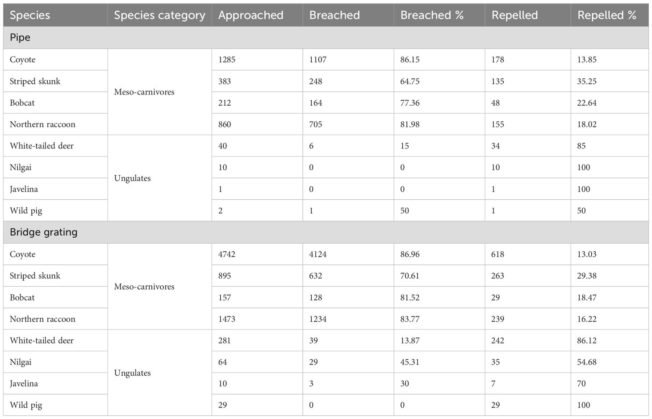
Task: Click Meso-carnivores category under Bridge grating
Action: pyautogui.click(x=144, y=287)
